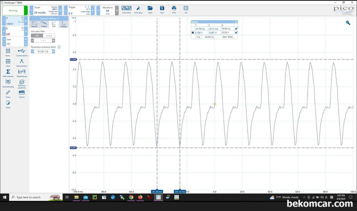Minimize the Rulers legend panel
Viewport: 357px width, 211px height.
tap(233, 22)
